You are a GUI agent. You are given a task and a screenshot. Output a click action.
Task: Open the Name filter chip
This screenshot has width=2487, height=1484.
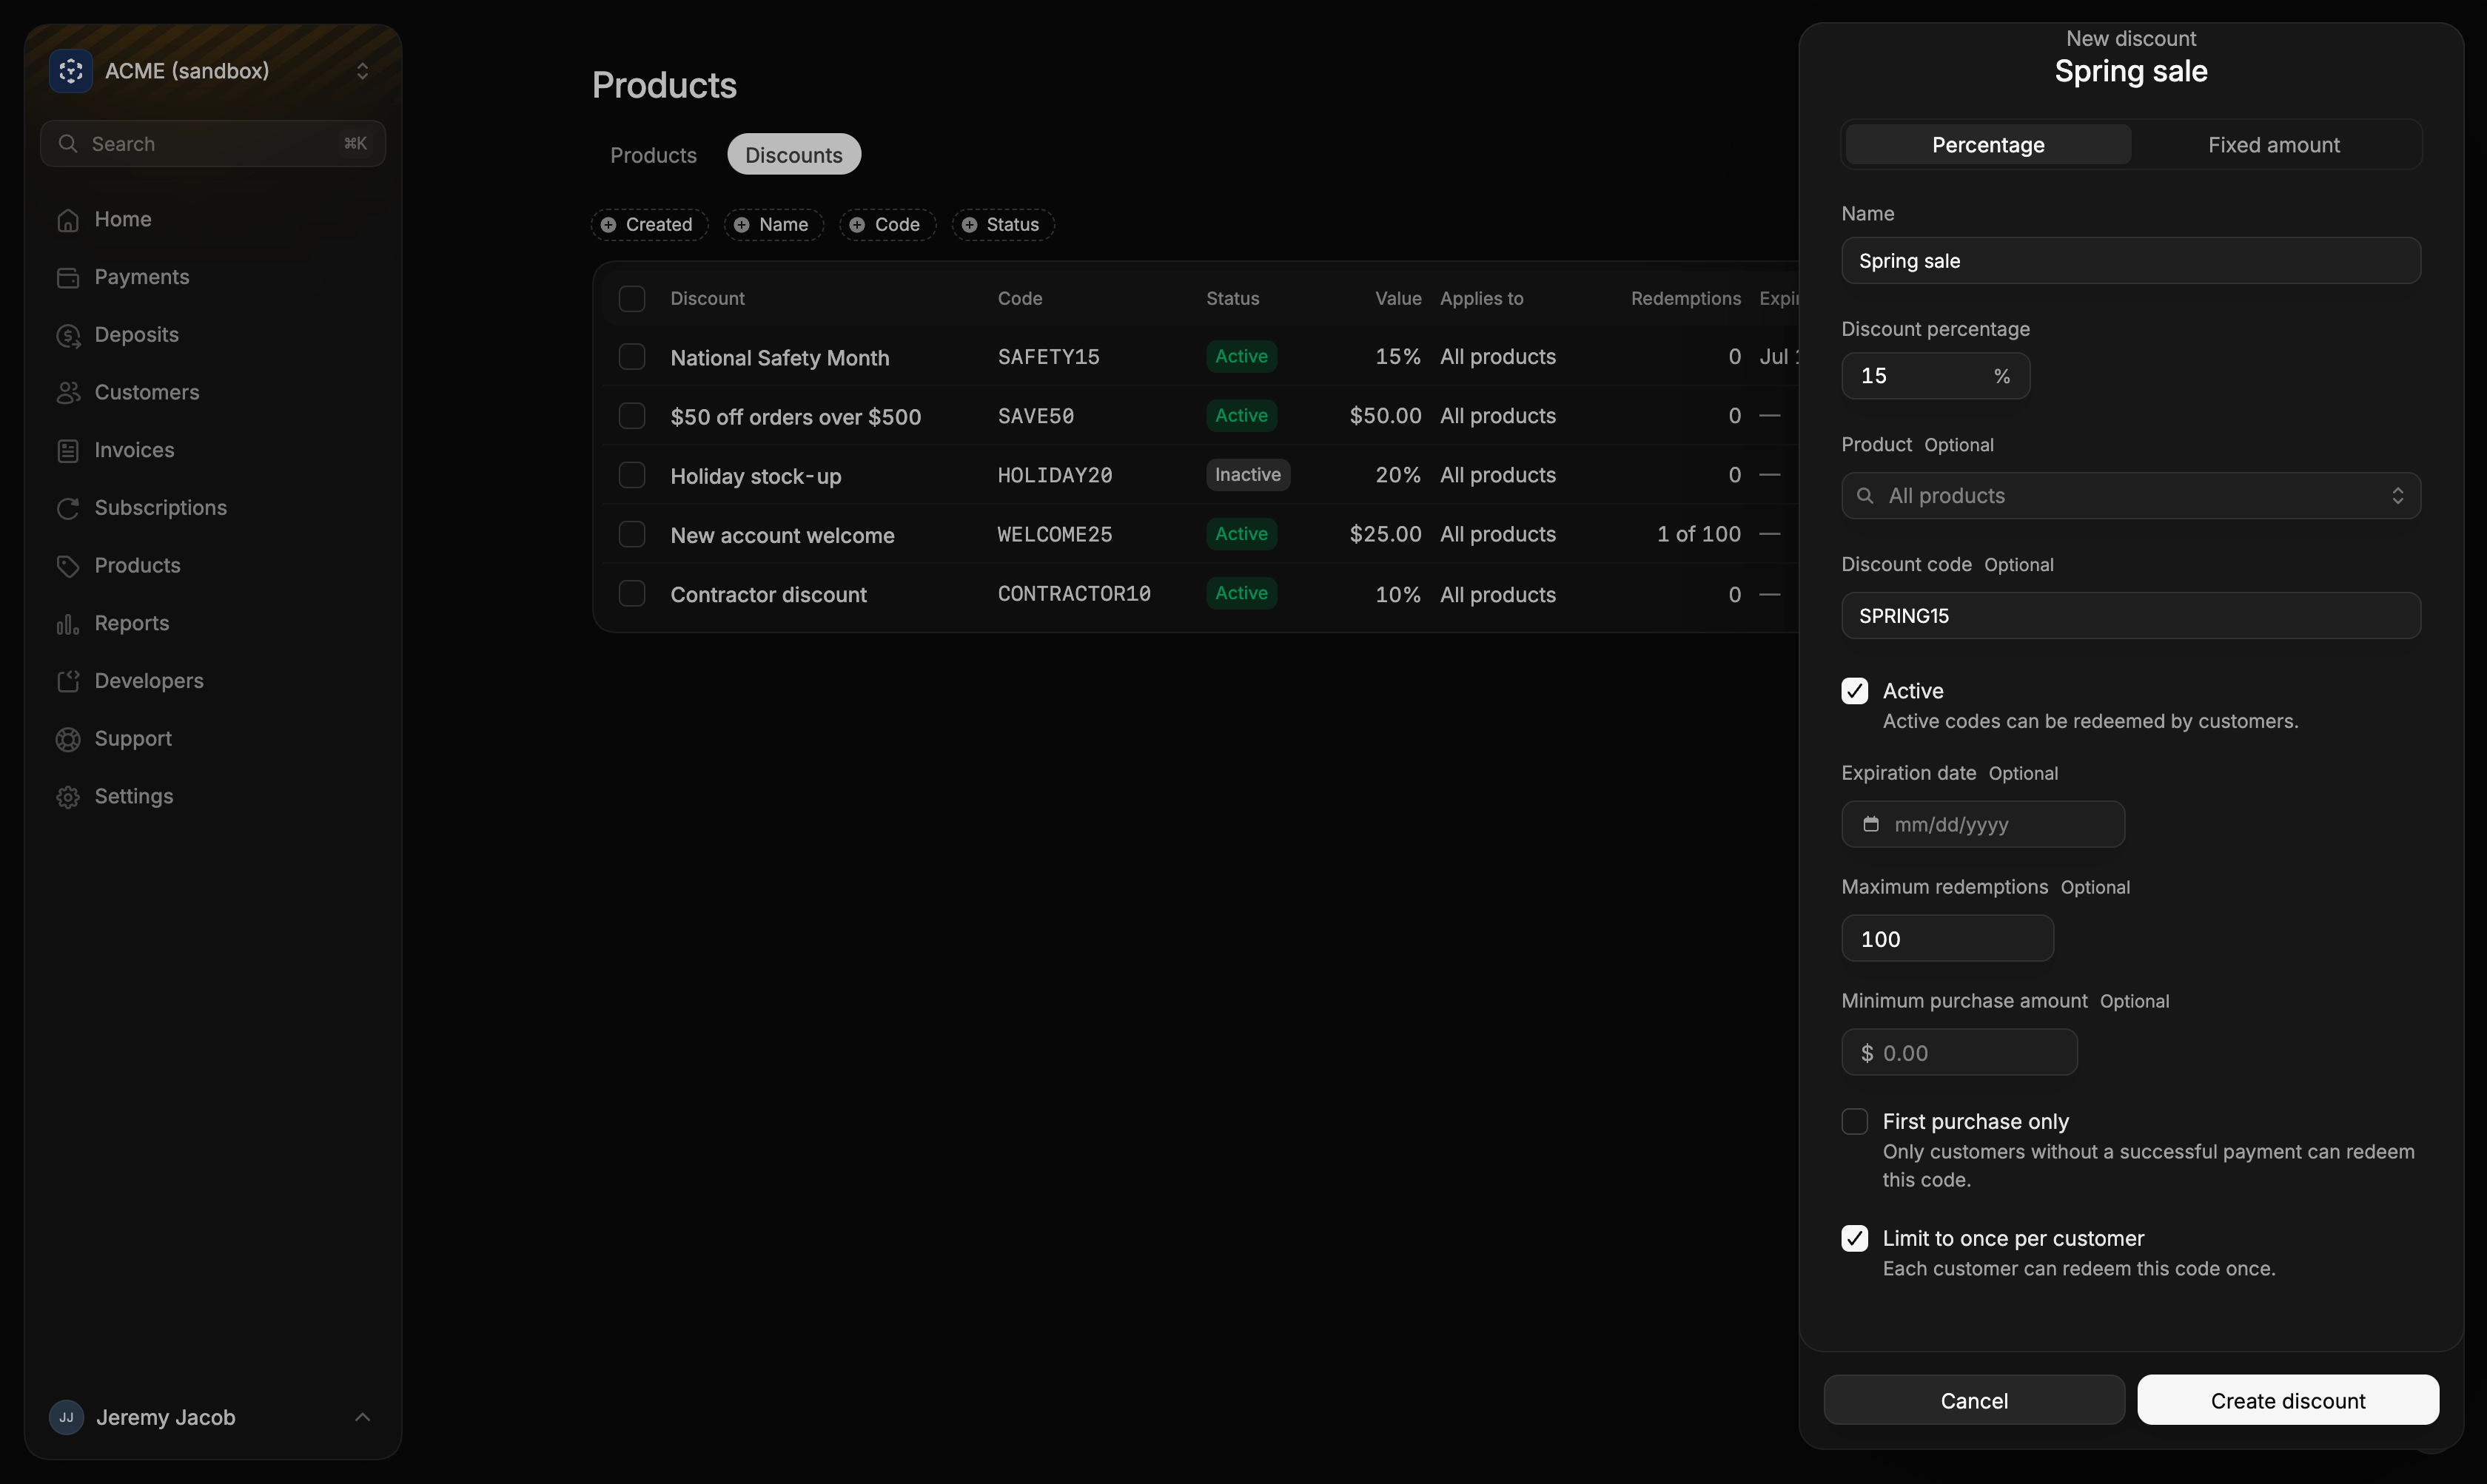773,225
